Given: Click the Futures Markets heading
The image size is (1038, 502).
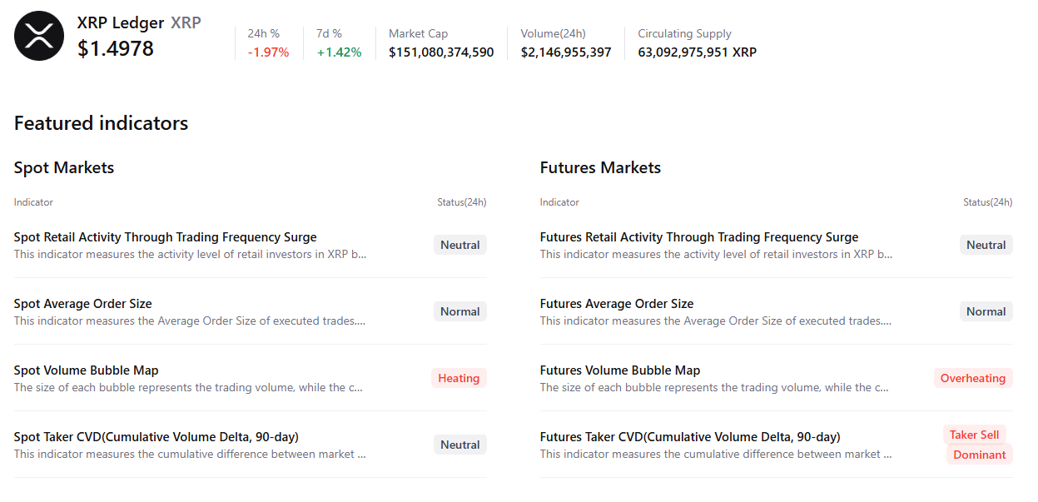Looking at the screenshot, I should [600, 167].
